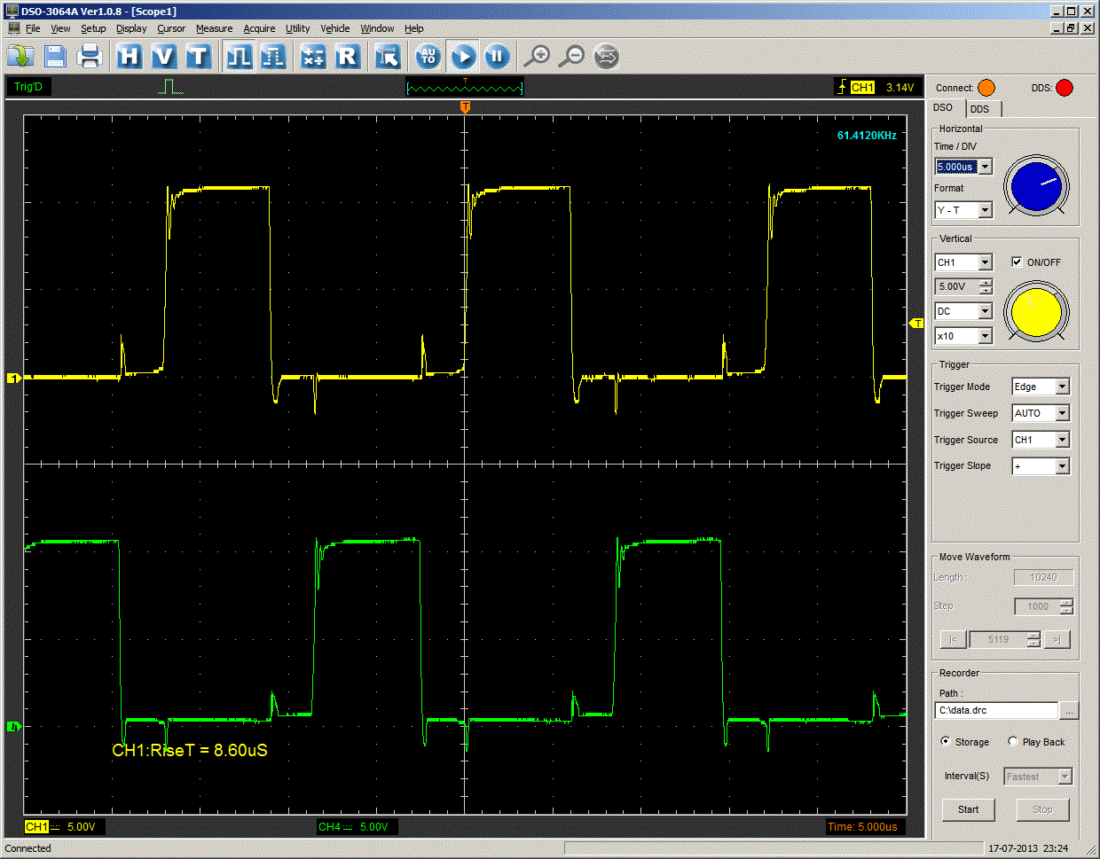
Task: Select the Play Back radio button
Action: click(x=1013, y=741)
